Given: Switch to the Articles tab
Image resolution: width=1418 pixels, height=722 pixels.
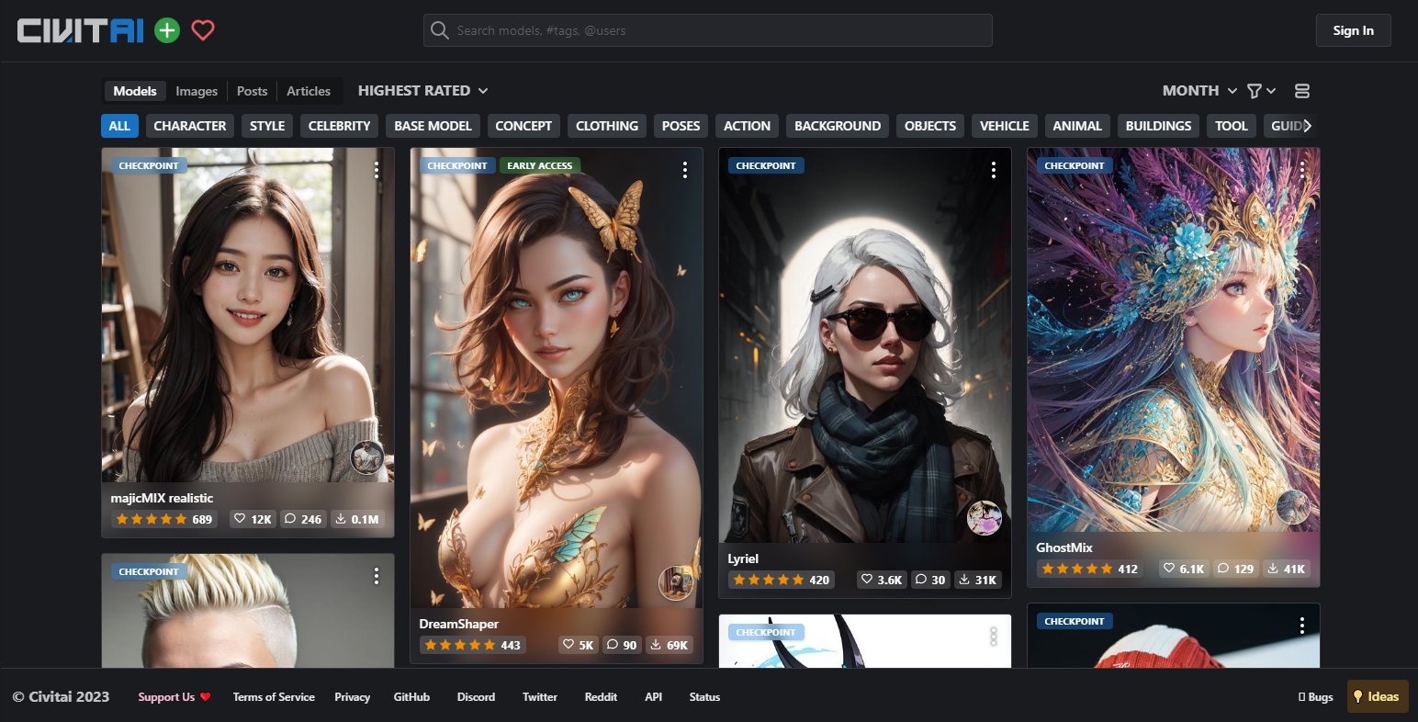Looking at the screenshot, I should [308, 91].
